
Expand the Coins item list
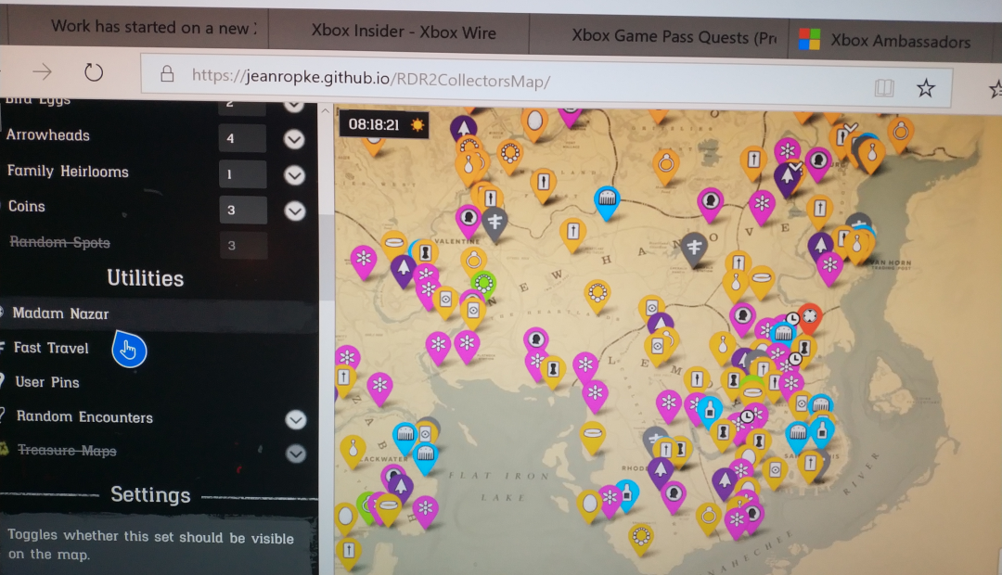[295, 211]
